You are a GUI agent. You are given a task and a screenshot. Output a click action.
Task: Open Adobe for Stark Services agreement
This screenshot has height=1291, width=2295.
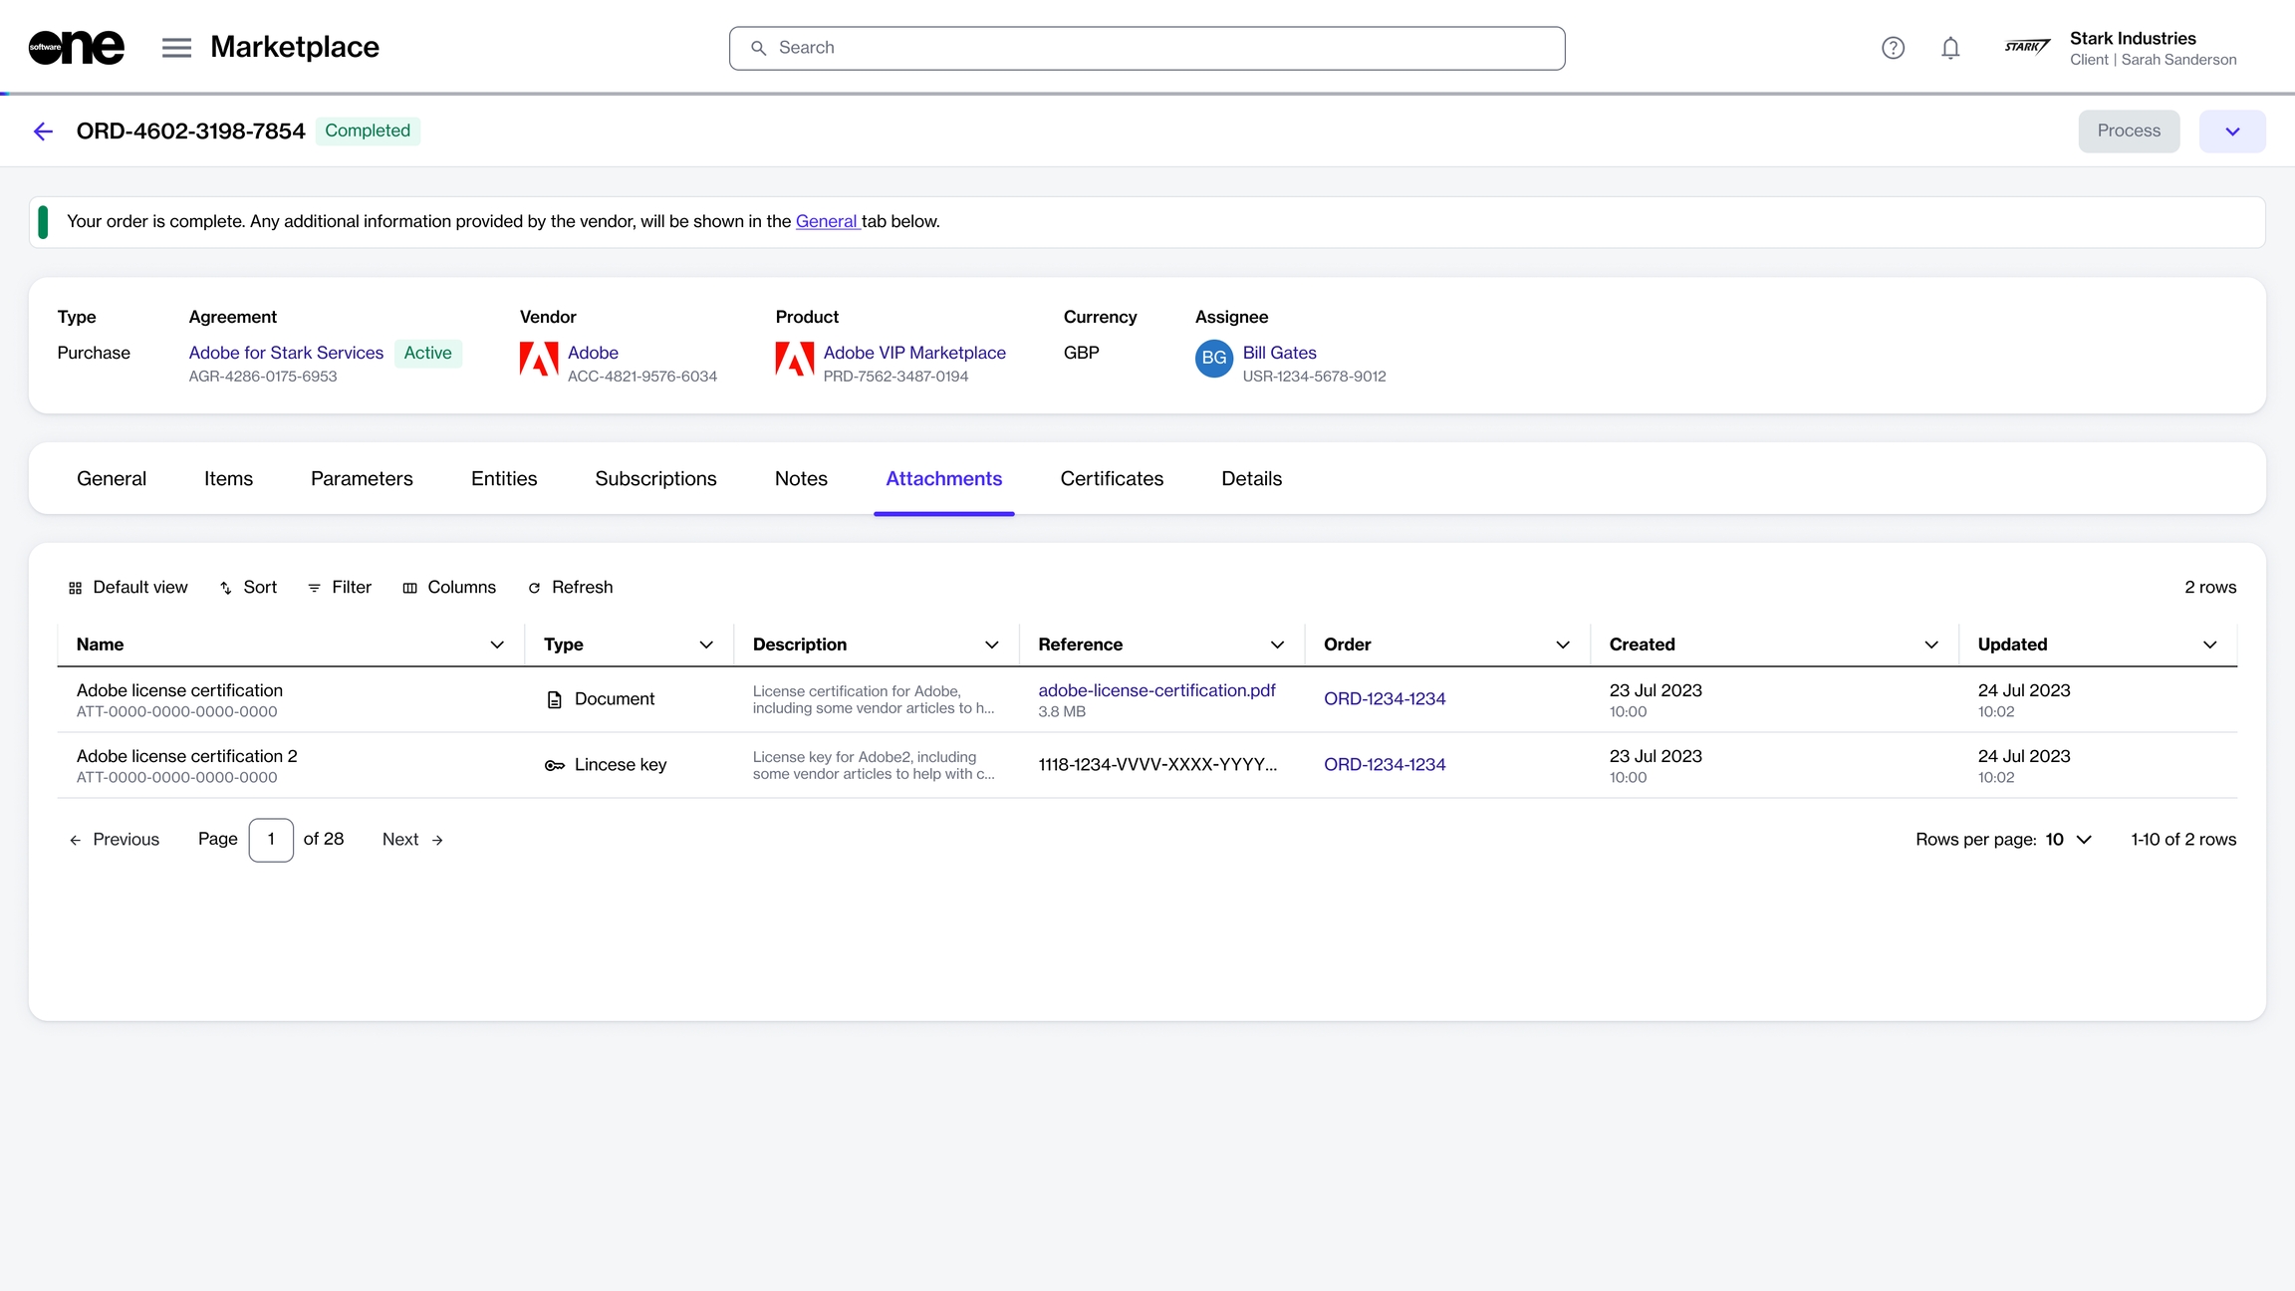(x=286, y=353)
